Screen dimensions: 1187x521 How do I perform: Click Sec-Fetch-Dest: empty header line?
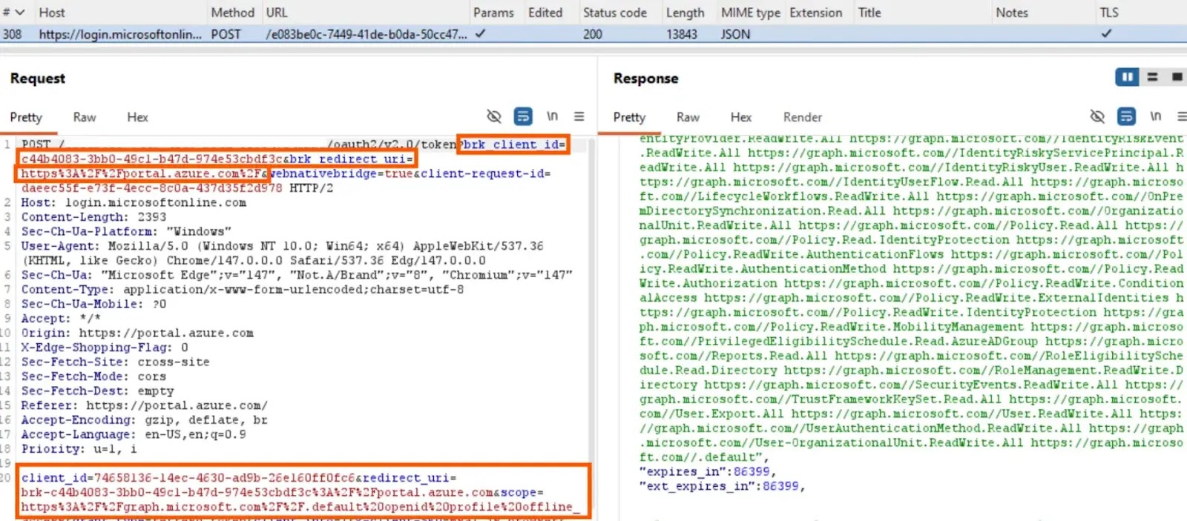tap(97, 391)
